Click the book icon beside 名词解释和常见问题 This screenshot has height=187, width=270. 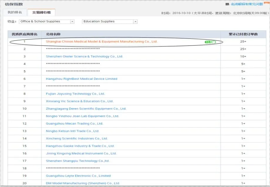coord(227,4)
